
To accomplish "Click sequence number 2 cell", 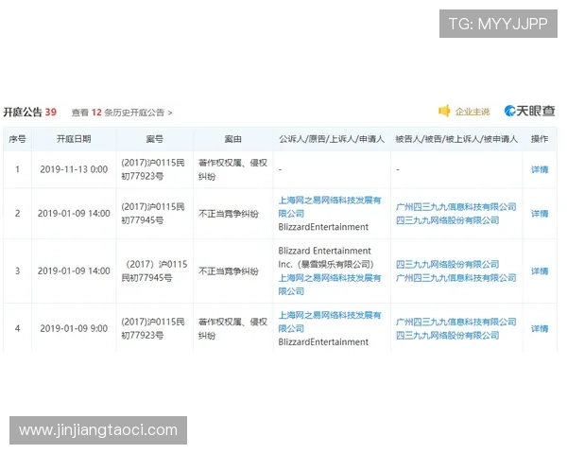I will (x=17, y=214).
